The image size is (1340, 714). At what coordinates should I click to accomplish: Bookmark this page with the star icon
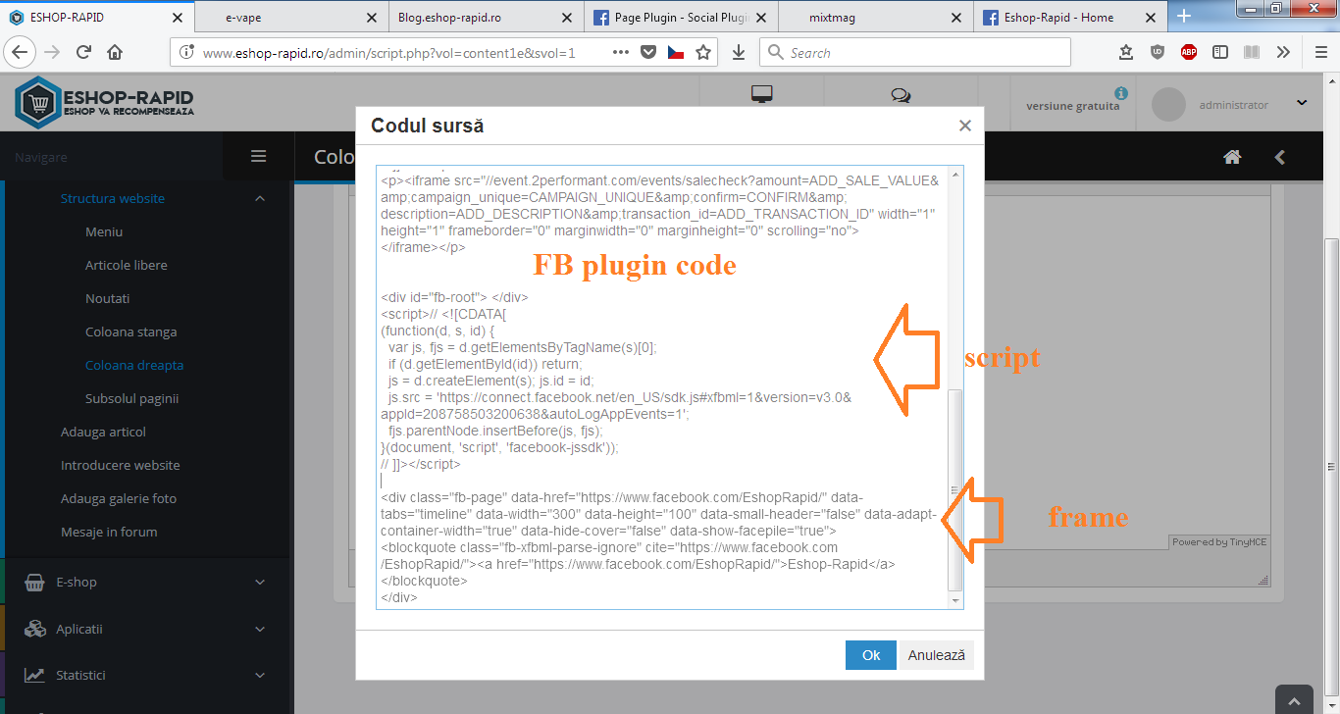[x=702, y=53]
